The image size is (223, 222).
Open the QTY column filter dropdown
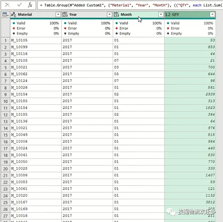tap(212, 14)
